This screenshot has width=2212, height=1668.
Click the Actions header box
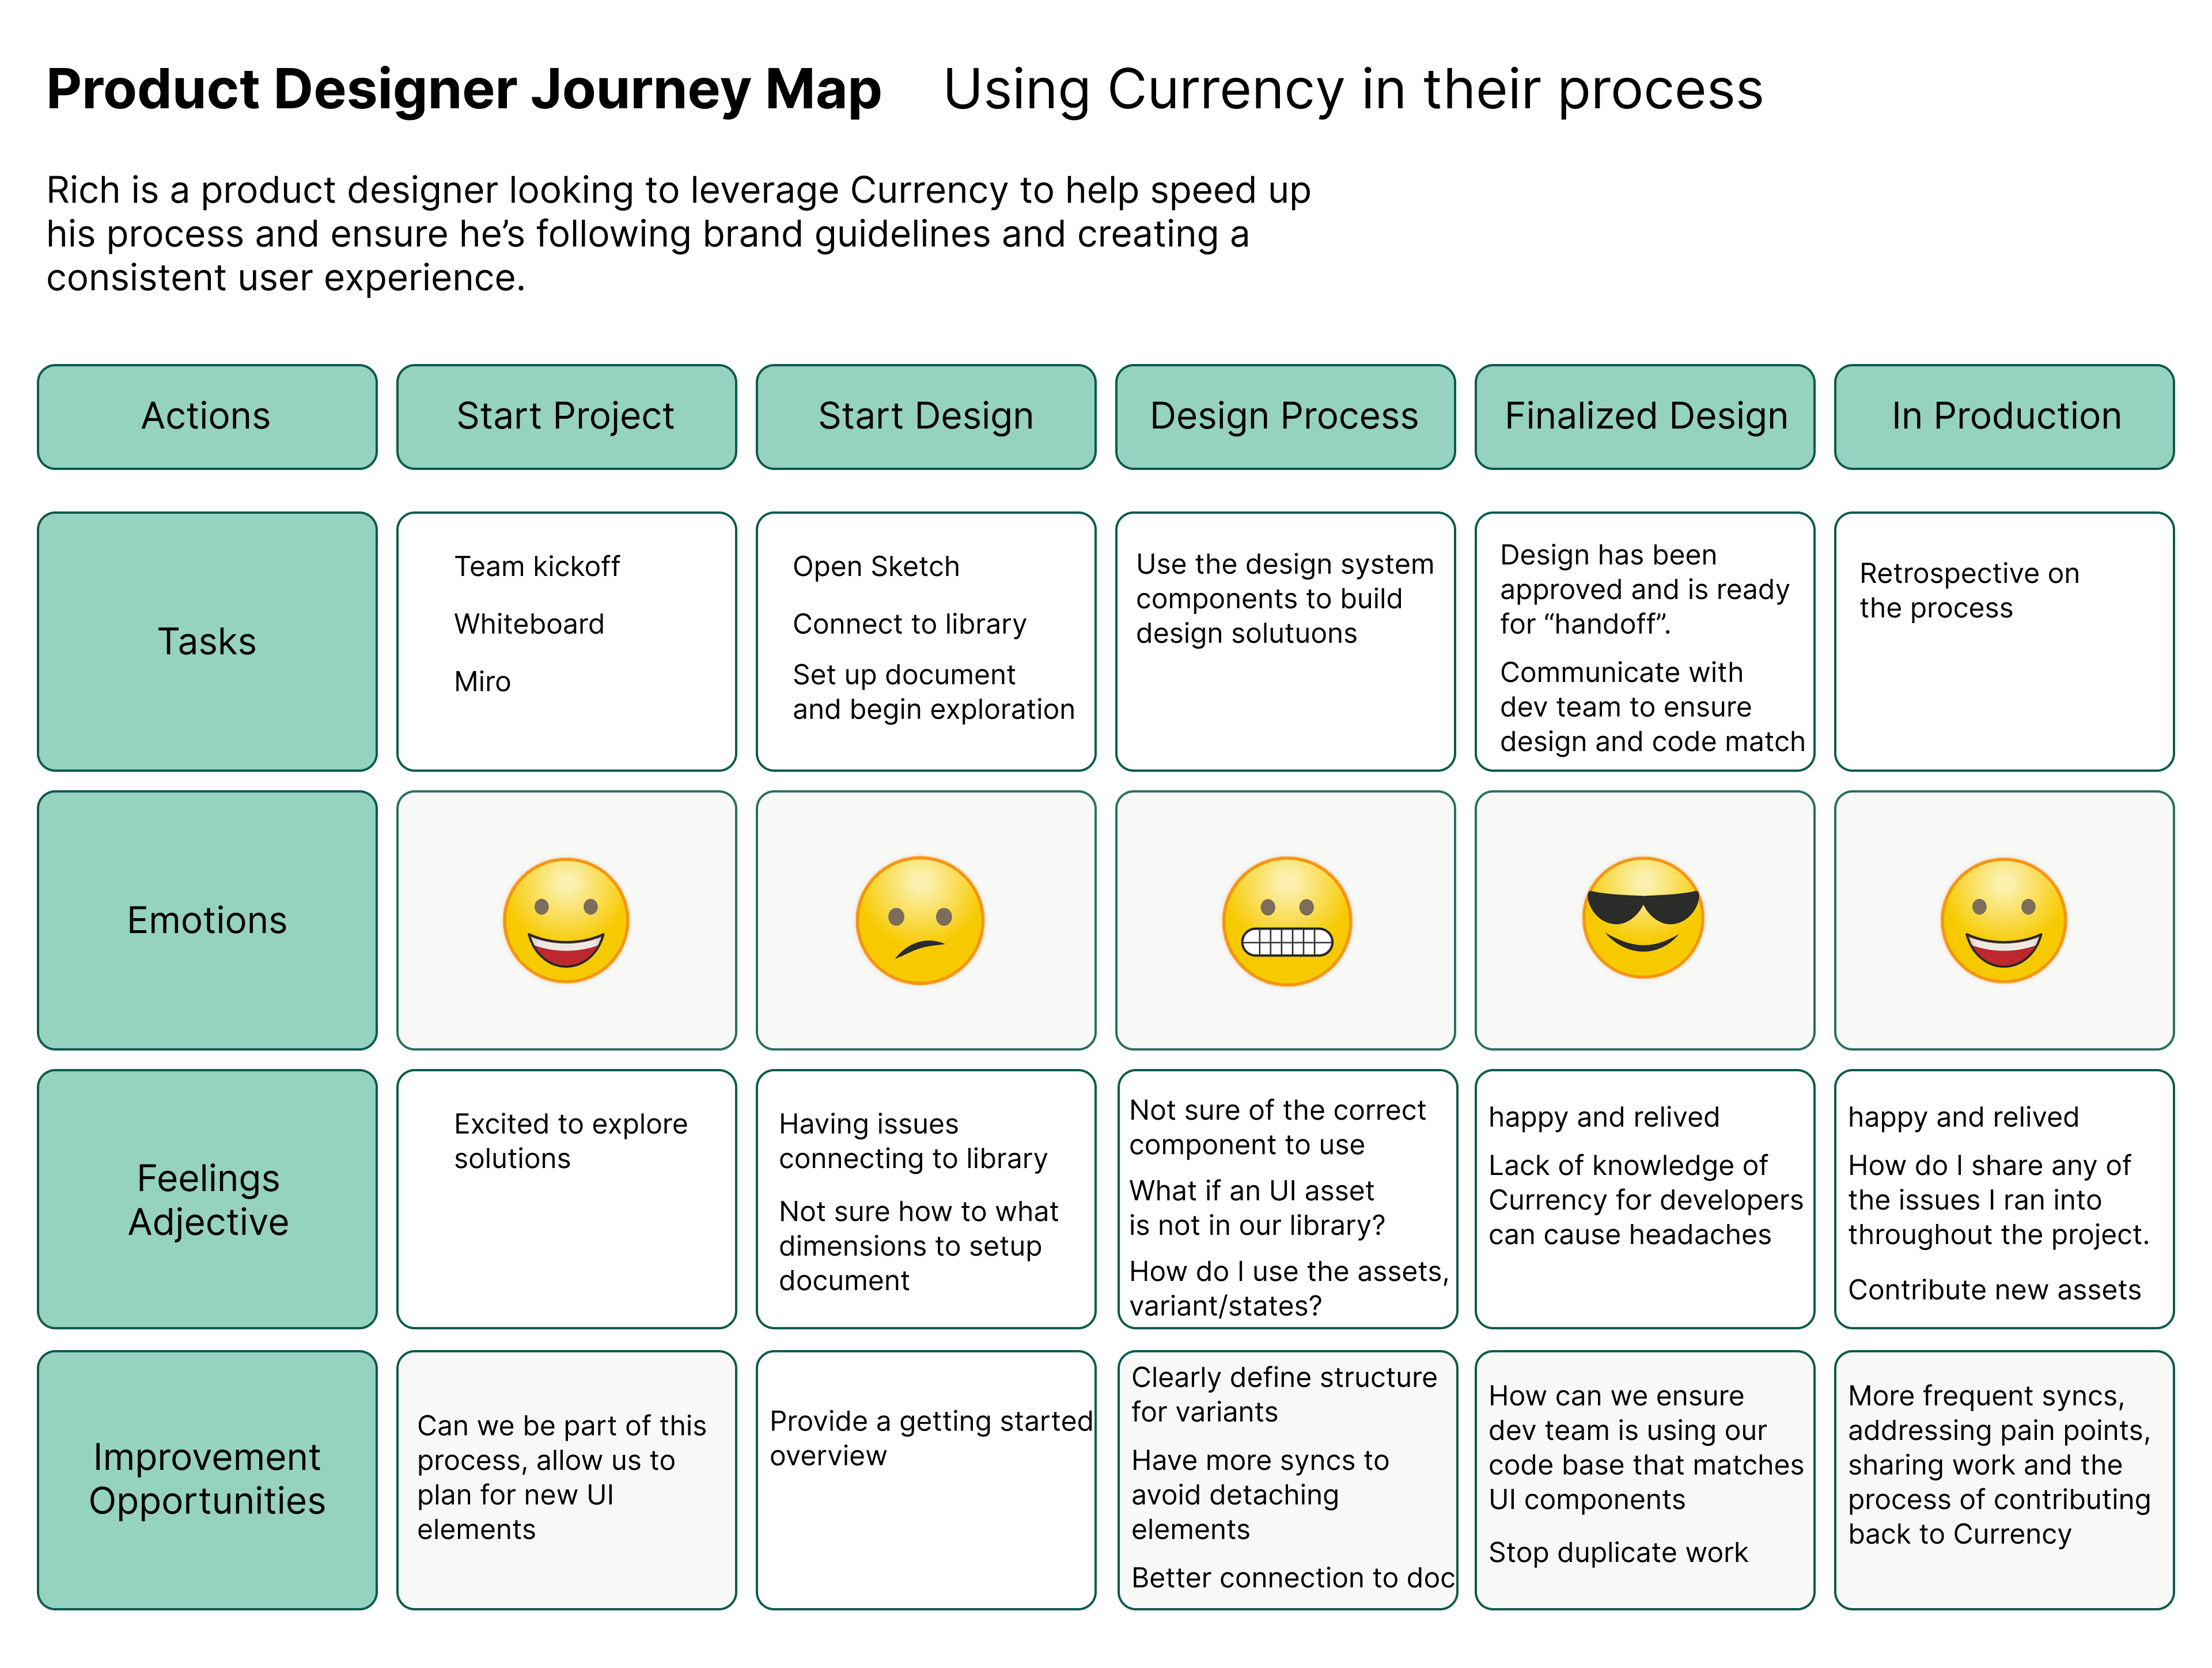coord(207,416)
